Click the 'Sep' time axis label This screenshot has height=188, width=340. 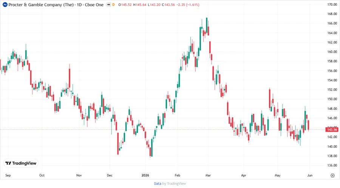8,175
